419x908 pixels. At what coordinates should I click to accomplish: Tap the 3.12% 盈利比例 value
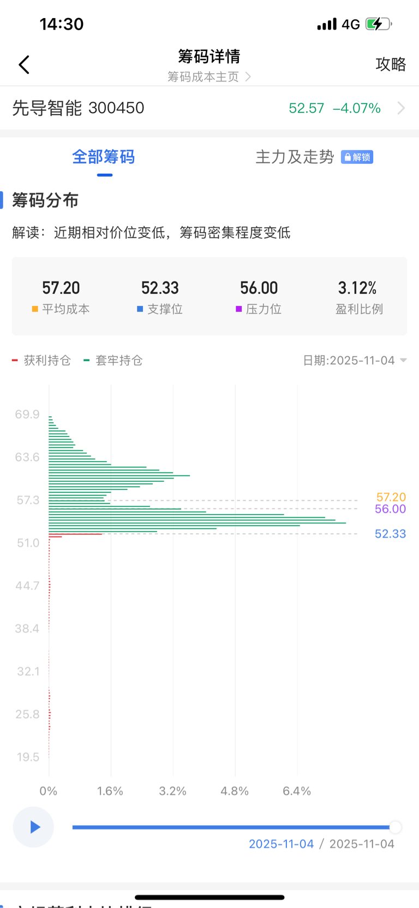tap(358, 288)
